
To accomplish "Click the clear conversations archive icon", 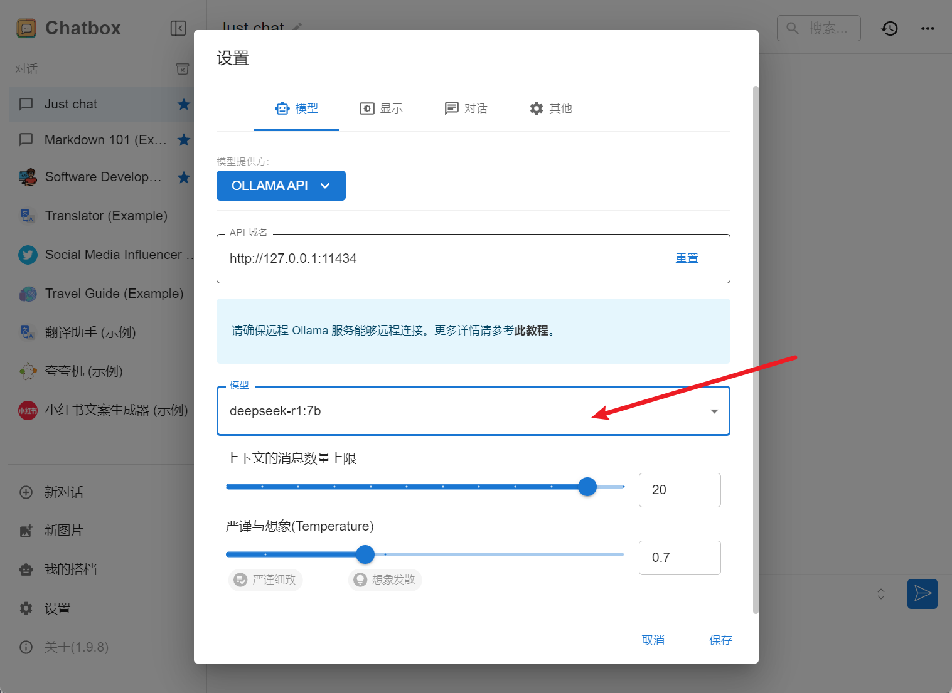I will click(x=183, y=69).
